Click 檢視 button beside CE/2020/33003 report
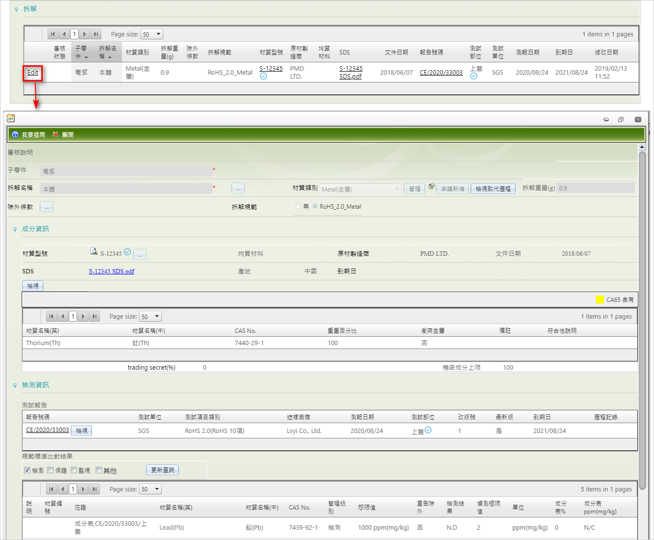The image size is (654, 540). [x=82, y=431]
